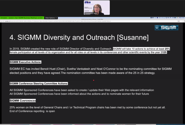Click Susanne Boll's video thumbnail
The image size is (185, 125).
(x=97, y=8)
